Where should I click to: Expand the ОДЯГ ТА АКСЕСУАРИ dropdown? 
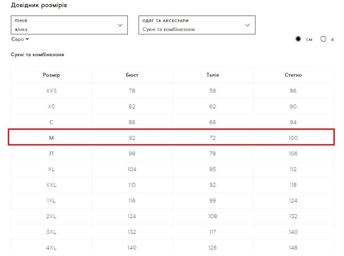(197, 25)
